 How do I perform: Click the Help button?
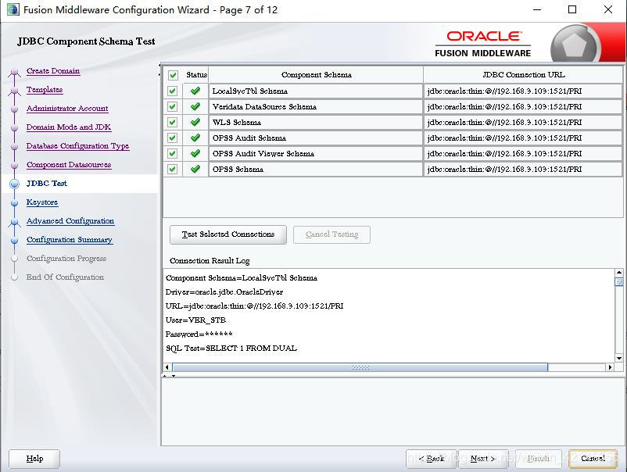tap(34, 459)
